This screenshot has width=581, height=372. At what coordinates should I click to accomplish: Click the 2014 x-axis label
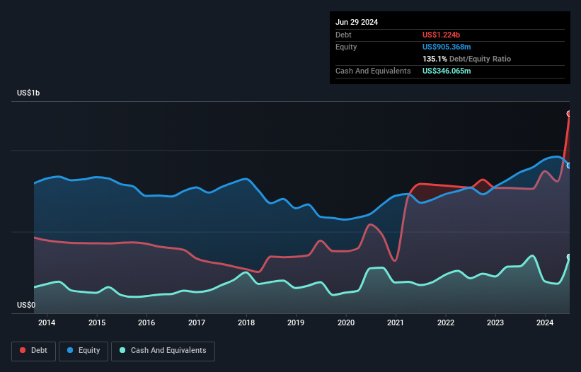(47, 322)
